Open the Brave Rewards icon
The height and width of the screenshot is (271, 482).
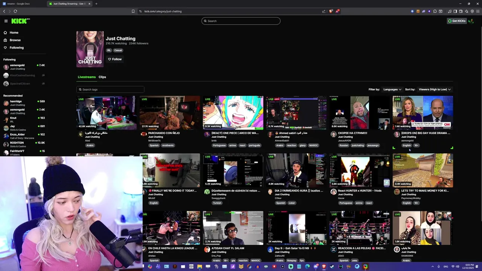[x=337, y=11]
